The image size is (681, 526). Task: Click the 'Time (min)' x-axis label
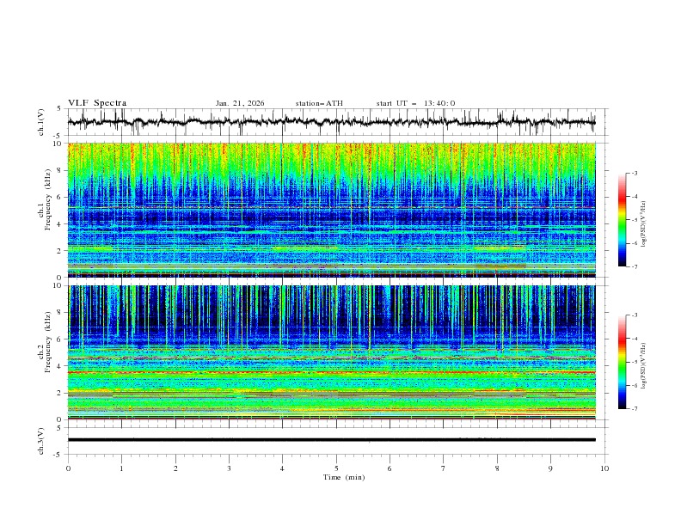coord(344,477)
